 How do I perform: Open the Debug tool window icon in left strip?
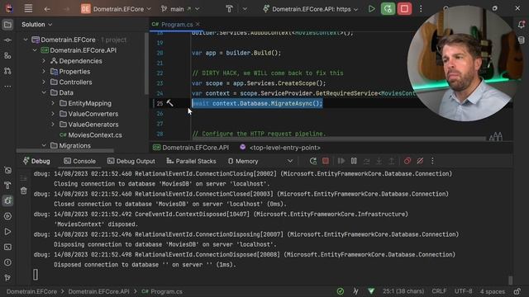tap(7, 200)
